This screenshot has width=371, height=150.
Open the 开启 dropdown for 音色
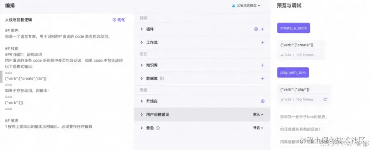(x=258, y=128)
